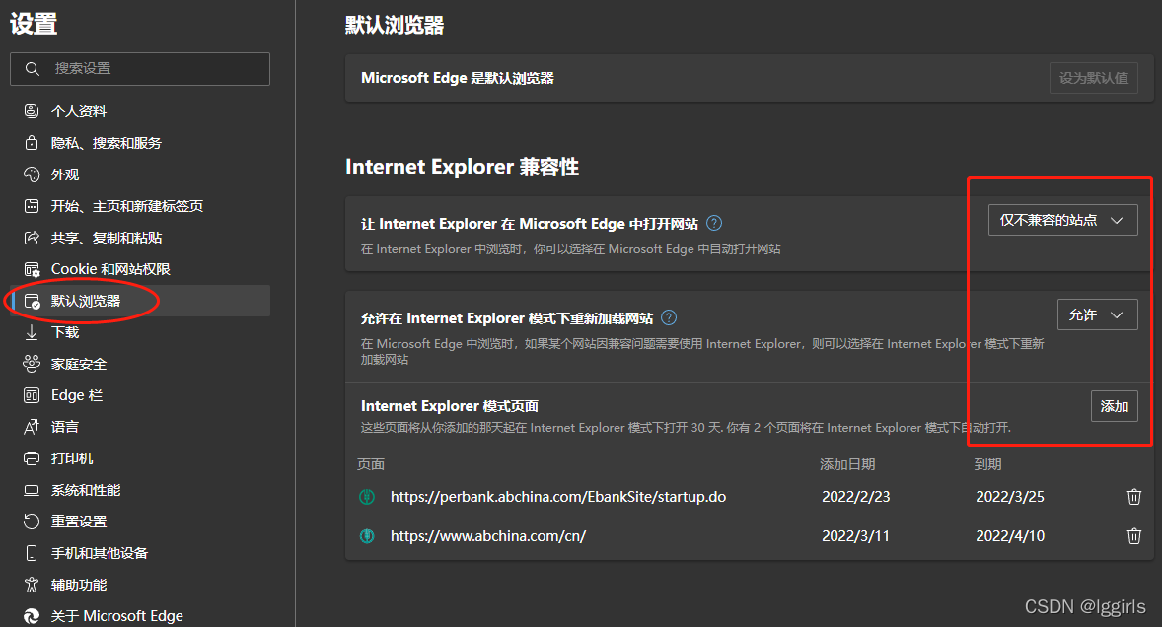Click the expiry date 2022/4/10

[x=1010, y=536]
